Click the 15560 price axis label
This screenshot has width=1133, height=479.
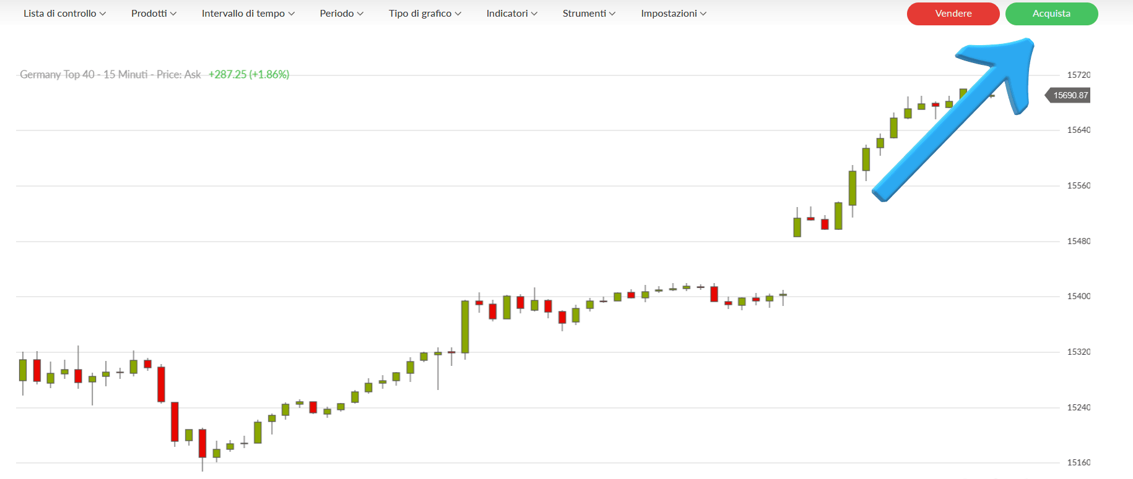click(1079, 185)
